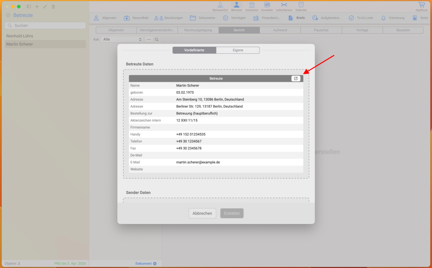Select the Rechnungslegung tab
The image size is (432, 268).
(x=198, y=30)
